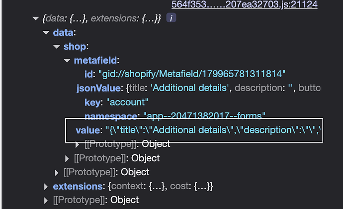Click the shop property label
The image size is (343, 209).
click(75, 47)
